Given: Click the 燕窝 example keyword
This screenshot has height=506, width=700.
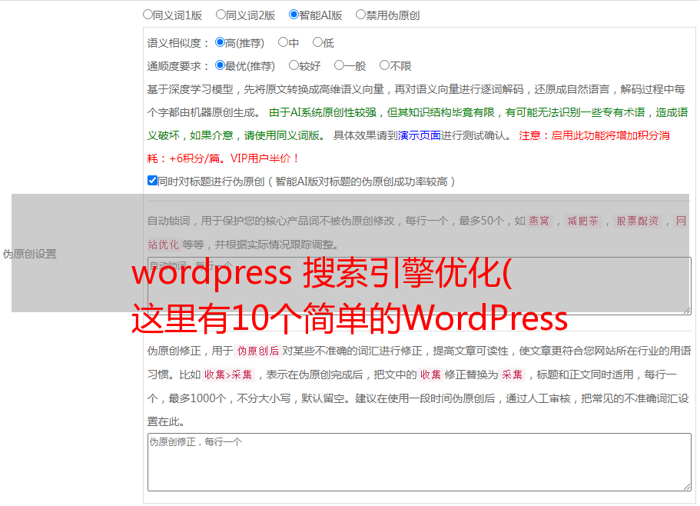Looking at the screenshot, I should coord(539,221).
